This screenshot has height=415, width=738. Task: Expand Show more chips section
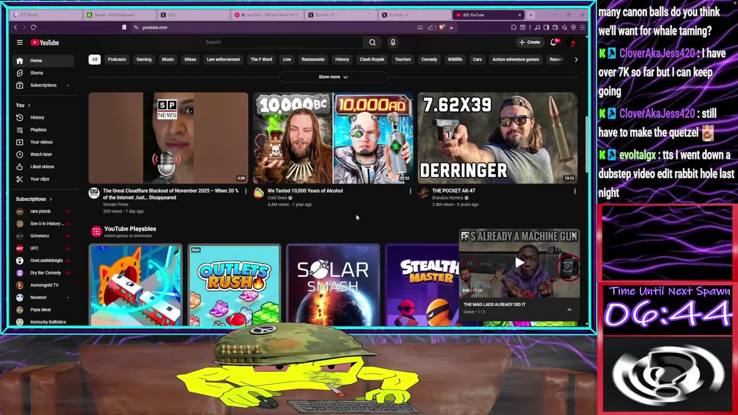point(333,77)
